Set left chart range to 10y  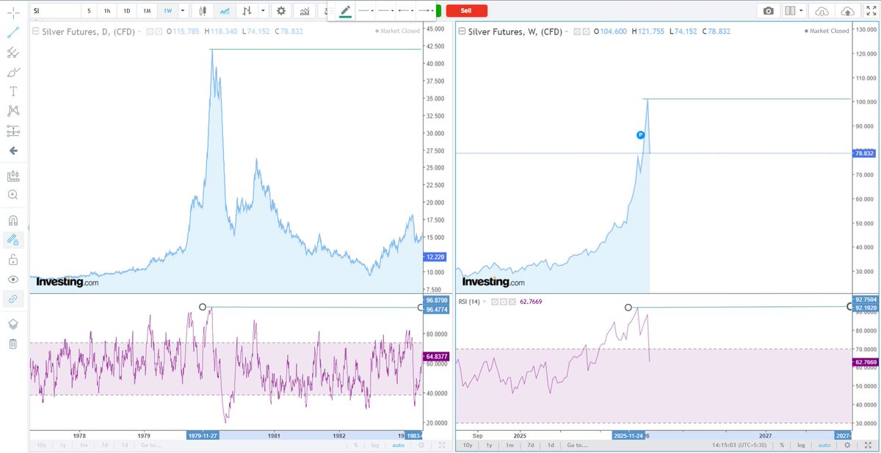(x=42, y=445)
